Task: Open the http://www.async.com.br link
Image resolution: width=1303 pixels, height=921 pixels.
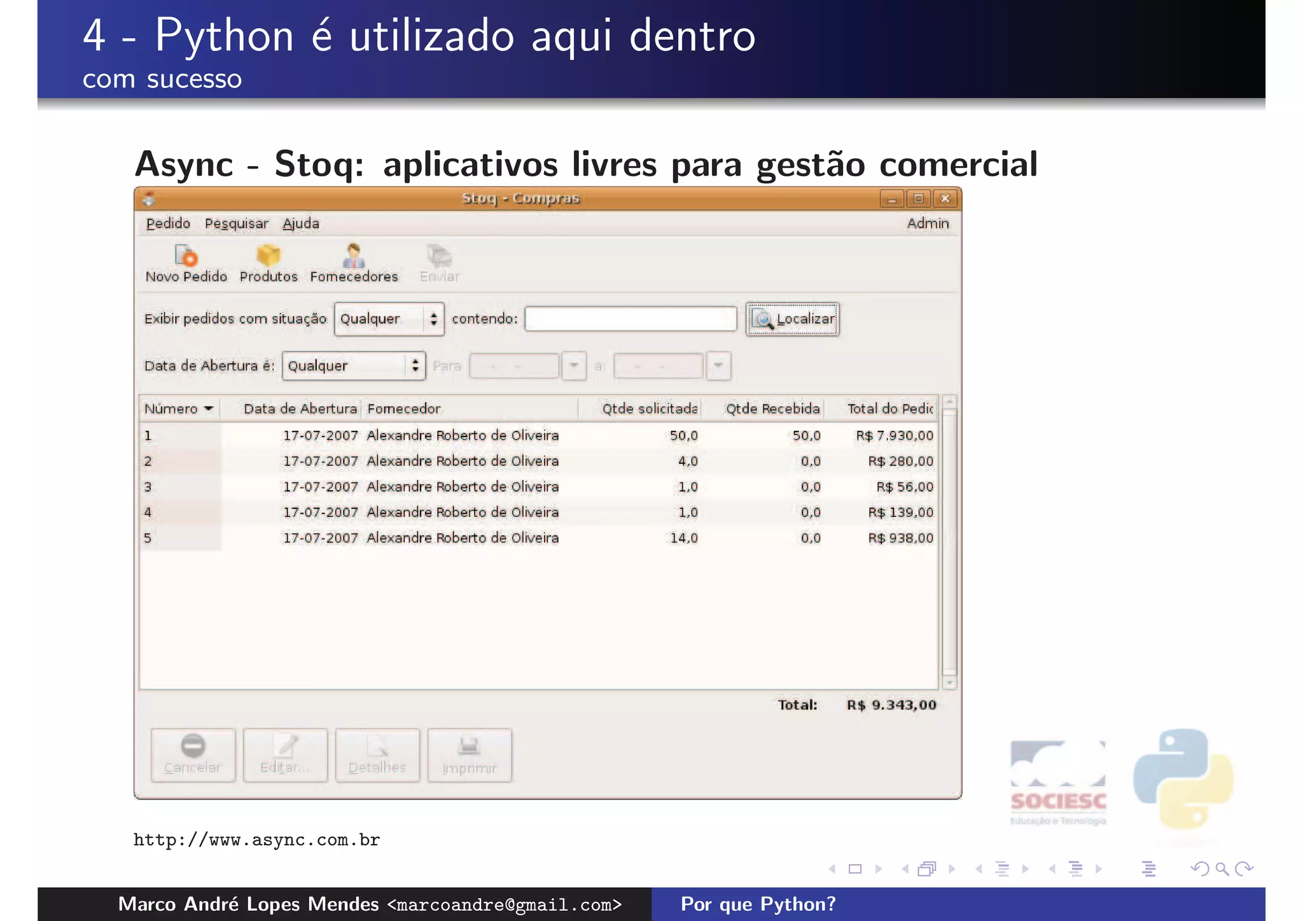Action: [256, 840]
